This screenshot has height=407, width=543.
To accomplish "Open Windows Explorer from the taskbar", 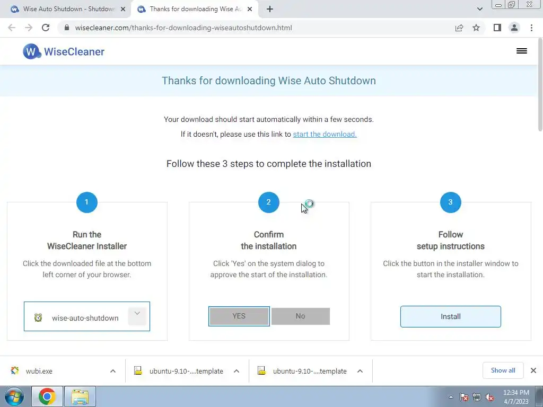I will [x=80, y=396].
